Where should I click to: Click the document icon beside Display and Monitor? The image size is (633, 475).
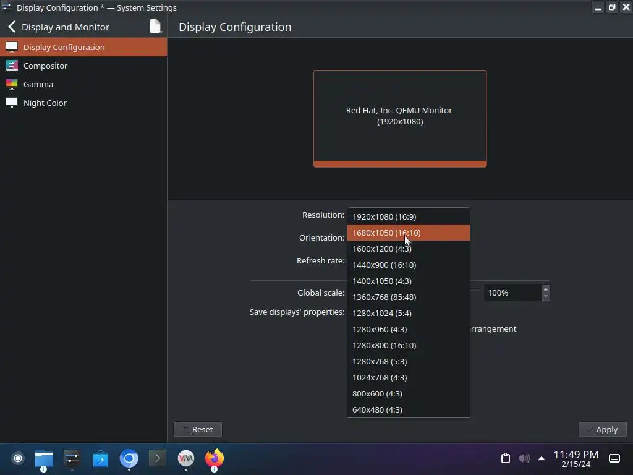pyautogui.click(x=155, y=26)
